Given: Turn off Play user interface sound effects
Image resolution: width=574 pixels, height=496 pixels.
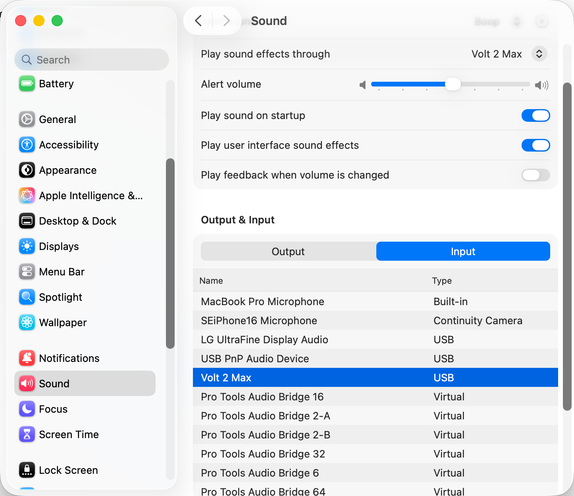Looking at the screenshot, I should pyautogui.click(x=535, y=145).
